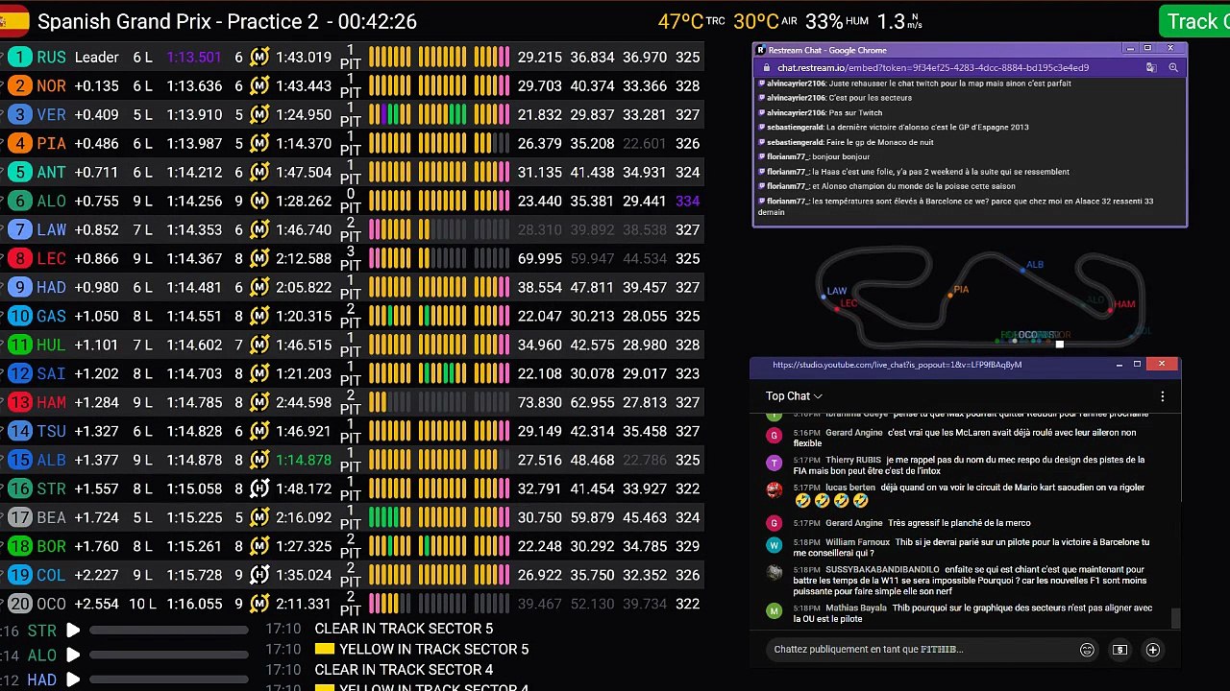1230x691 pixels.
Task: Click the Spanish flag icon
Action: [14, 21]
